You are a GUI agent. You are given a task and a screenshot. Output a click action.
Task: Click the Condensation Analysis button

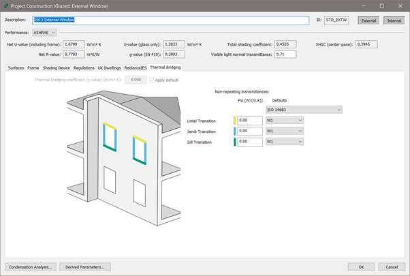pos(30,266)
